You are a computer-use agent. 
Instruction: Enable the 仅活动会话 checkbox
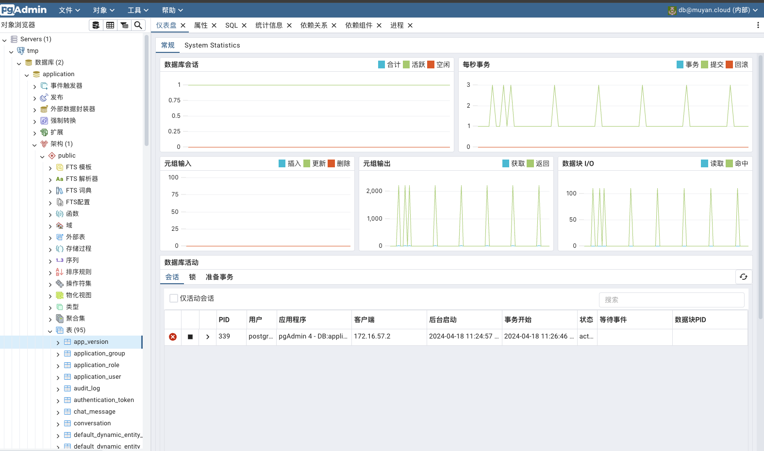[174, 298]
